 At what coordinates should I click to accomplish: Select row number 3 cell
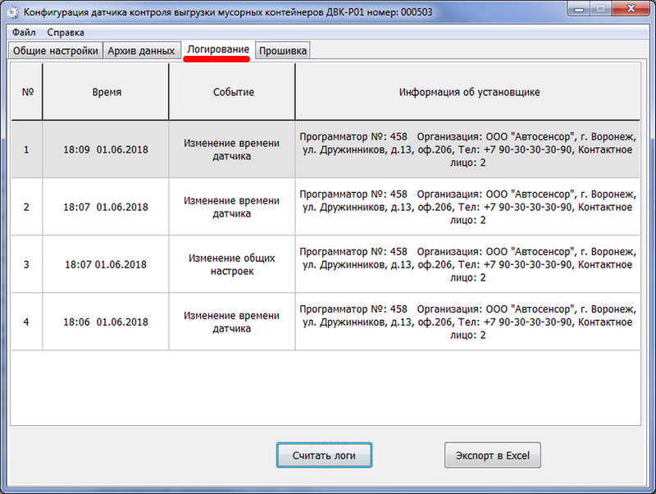(27, 264)
